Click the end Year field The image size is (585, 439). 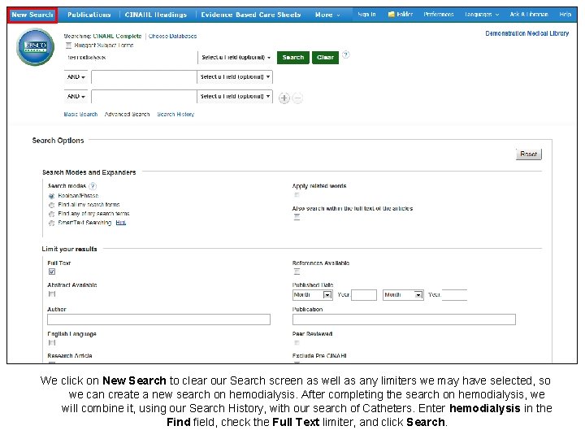pyautogui.click(x=454, y=295)
